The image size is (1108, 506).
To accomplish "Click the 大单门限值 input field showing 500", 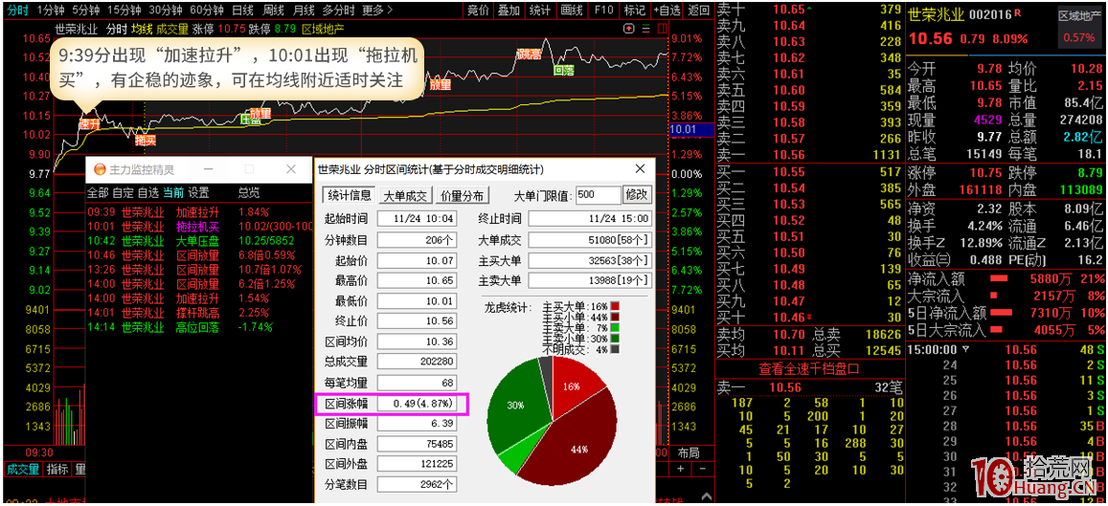I will tap(598, 195).
